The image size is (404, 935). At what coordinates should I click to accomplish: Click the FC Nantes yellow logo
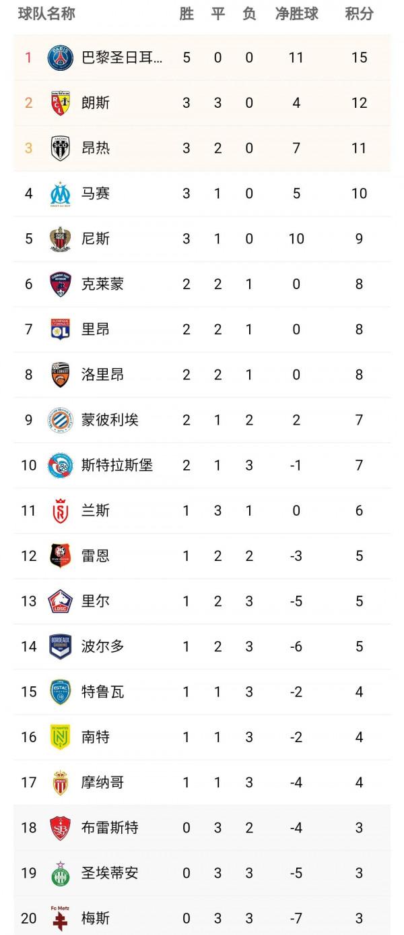click(x=61, y=737)
